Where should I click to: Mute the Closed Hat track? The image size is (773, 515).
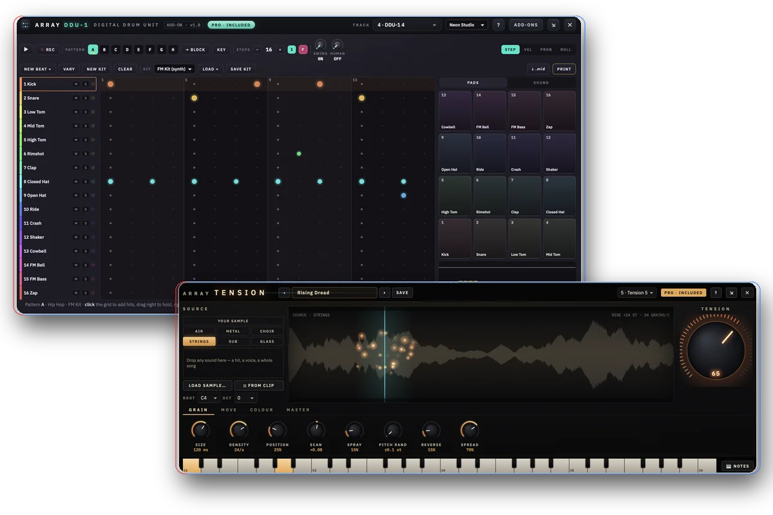coord(76,182)
